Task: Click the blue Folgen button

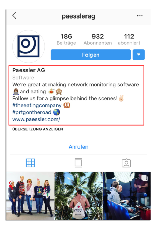Action: coord(91,55)
